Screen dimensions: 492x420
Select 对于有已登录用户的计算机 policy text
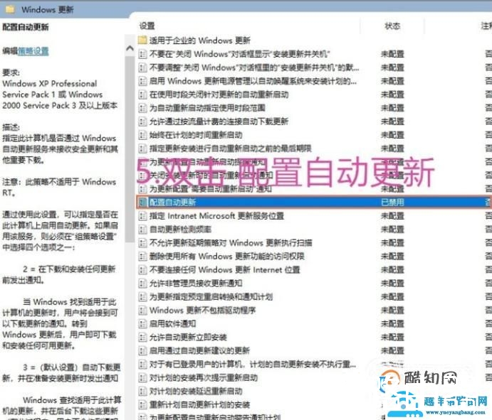pyautogui.click(x=253, y=365)
